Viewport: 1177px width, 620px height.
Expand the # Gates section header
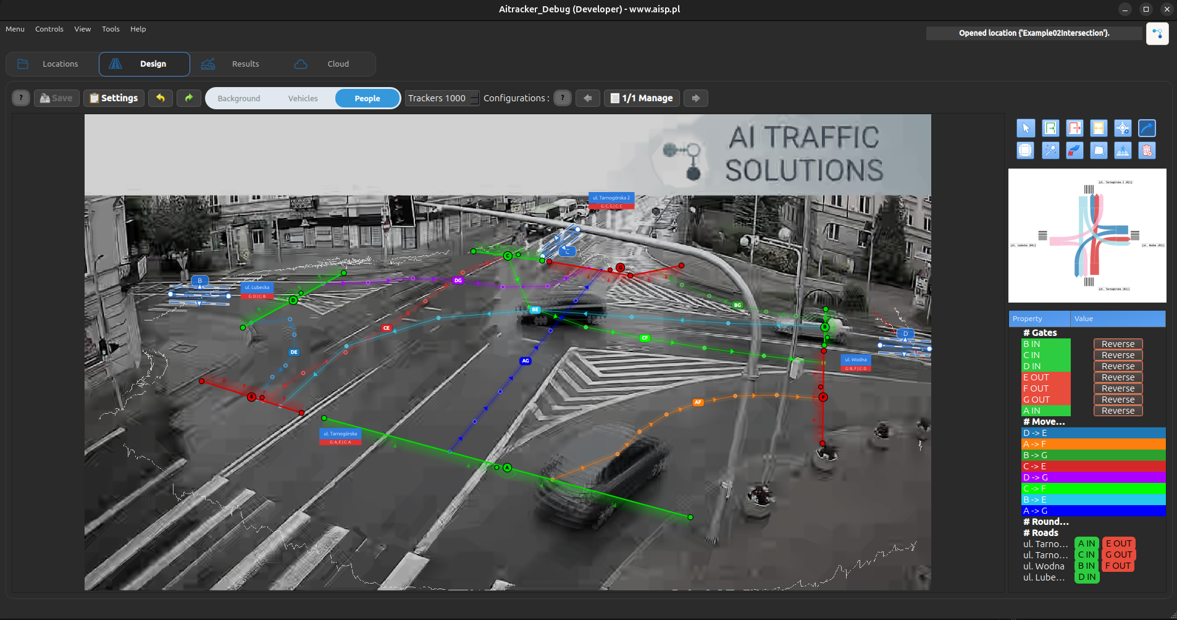(x=1040, y=333)
